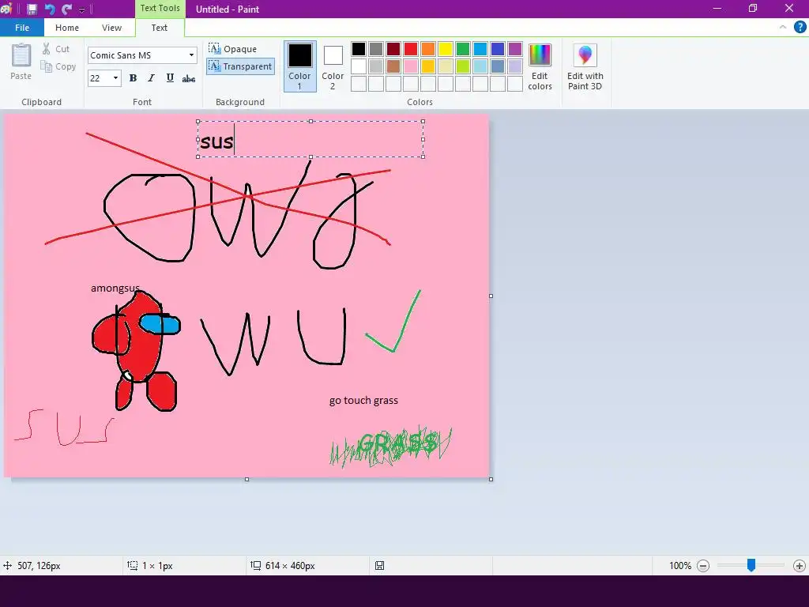Open the File menu
This screenshot has height=607, width=809.
pyautogui.click(x=22, y=28)
